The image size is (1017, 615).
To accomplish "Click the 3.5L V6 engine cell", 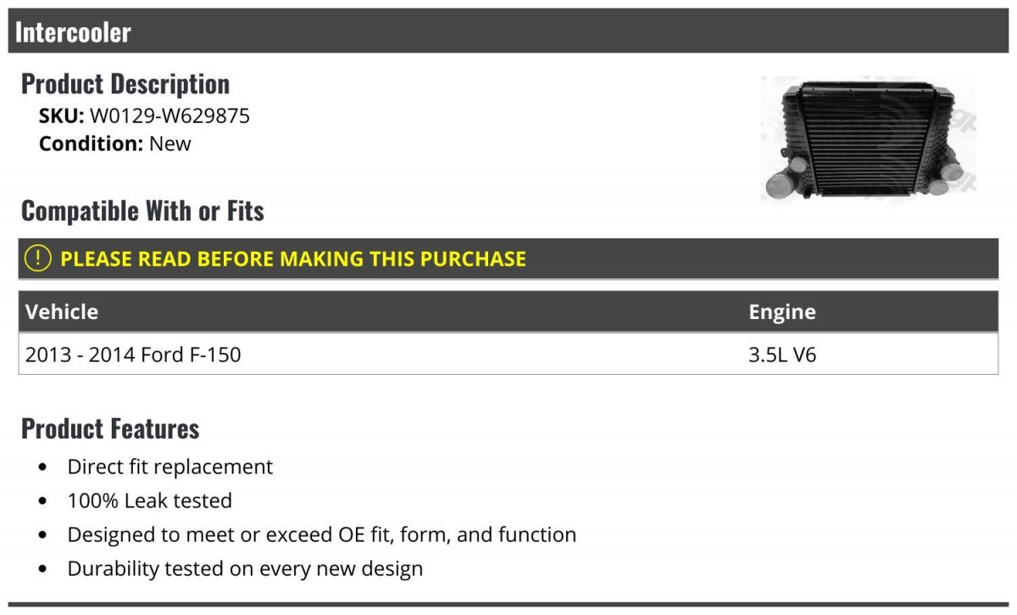I will [782, 354].
